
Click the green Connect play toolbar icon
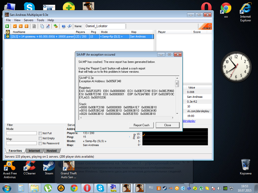pyautogui.click(x=7, y=26)
